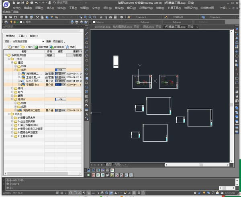Click the text tool 'A' icon

click(x=87, y=114)
